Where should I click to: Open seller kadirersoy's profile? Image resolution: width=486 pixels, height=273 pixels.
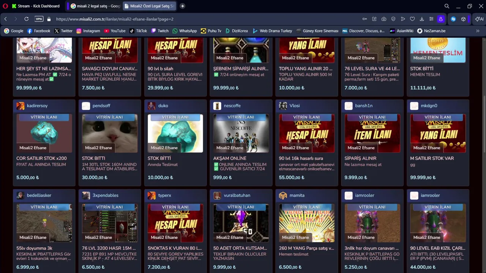point(37,106)
